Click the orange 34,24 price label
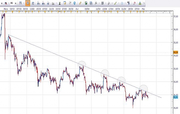 tap(175, 53)
